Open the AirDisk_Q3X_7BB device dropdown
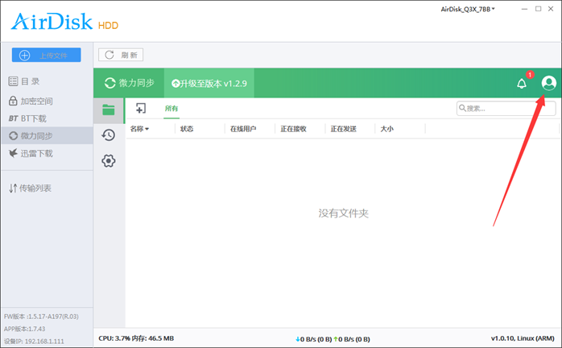This screenshot has height=348, width=562. pyautogui.click(x=468, y=9)
